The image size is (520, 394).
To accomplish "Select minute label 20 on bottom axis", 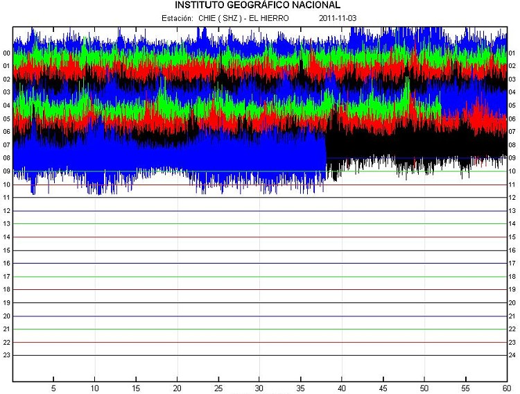I will (177, 388).
